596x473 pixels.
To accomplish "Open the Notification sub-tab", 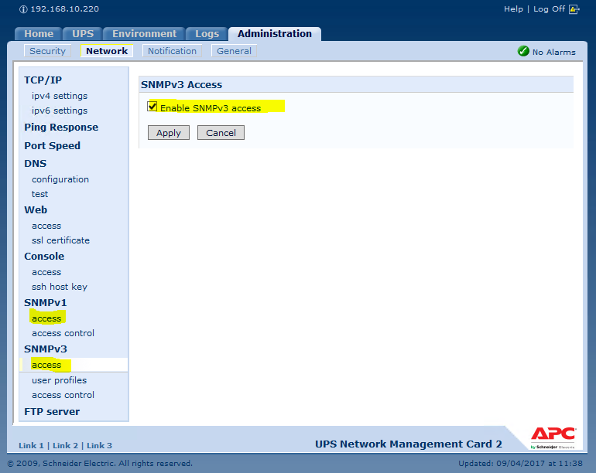I will click(172, 51).
